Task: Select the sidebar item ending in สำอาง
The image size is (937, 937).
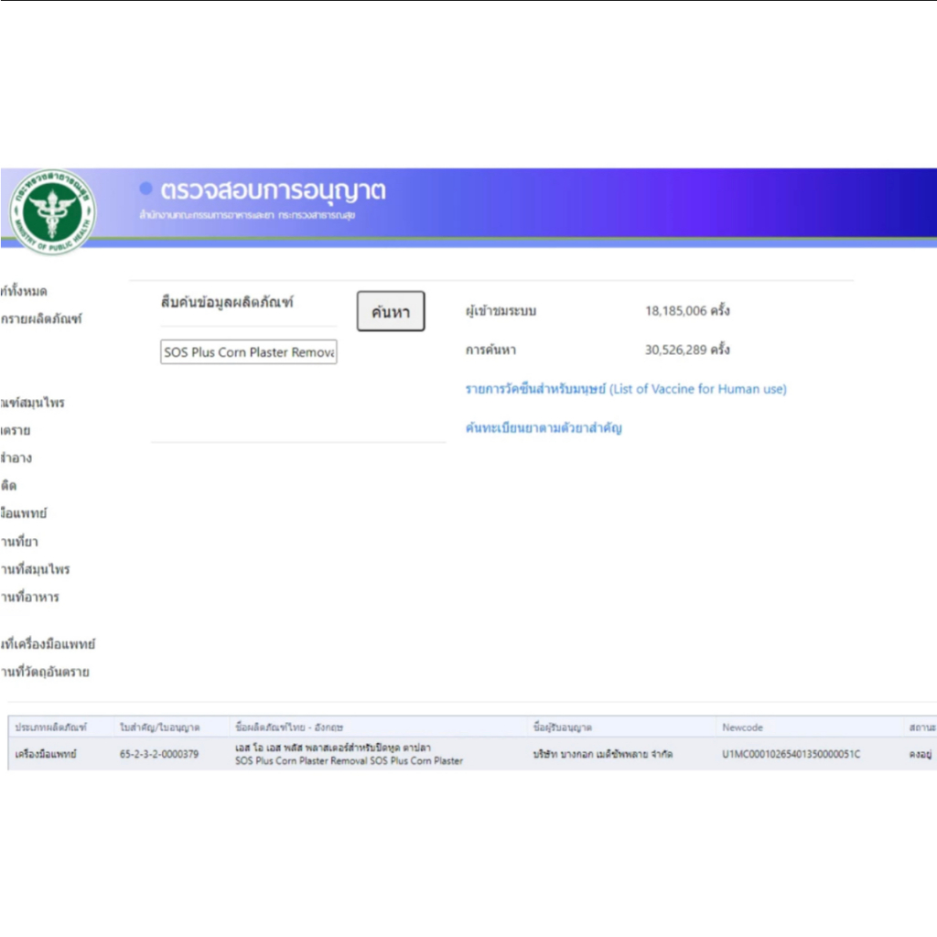Action: 17,458
